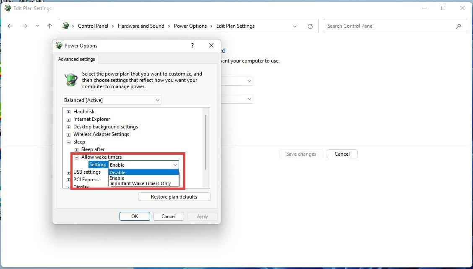This screenshot has width=473, height=269.
Task: Navigate to Hardware and Sound via breadcrumb
Action: [140, 26]
